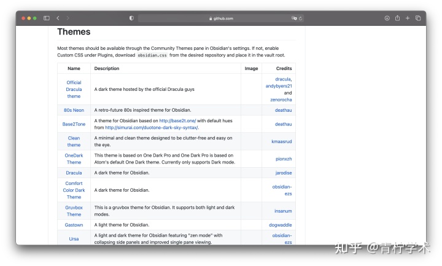
Task: Open obsidian-ezs credit in Comfort Color row
Action: pyautogui.click(x=282, y=190)
